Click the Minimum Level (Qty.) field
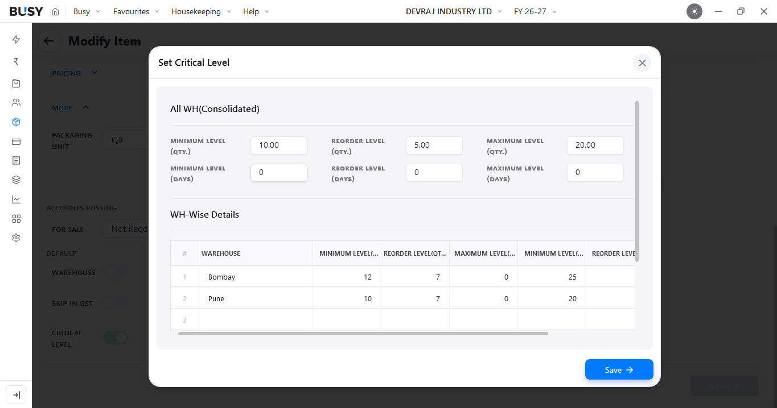This screenshot has width=777, height=408. pyautogui.click(x=279, y=145)
